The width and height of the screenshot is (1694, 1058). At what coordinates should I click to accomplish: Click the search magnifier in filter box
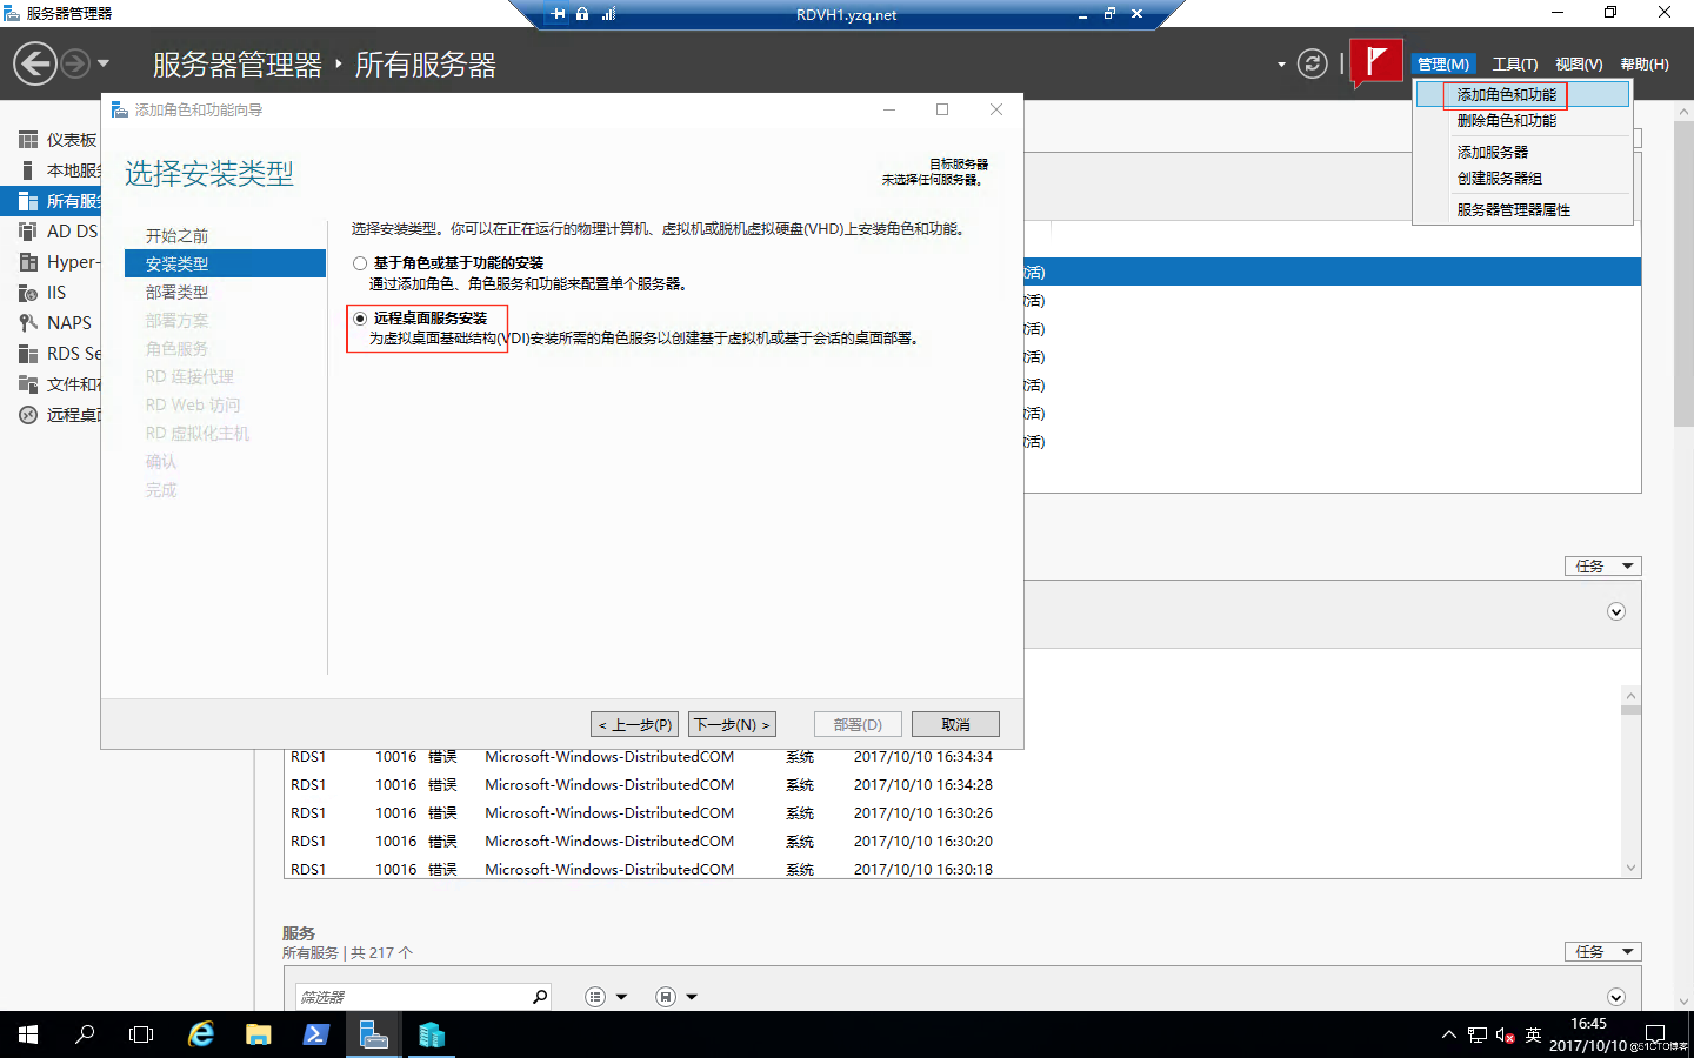click(x=540, y=996)
